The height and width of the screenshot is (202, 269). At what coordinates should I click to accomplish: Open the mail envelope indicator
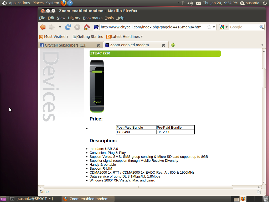click(199, 3)
